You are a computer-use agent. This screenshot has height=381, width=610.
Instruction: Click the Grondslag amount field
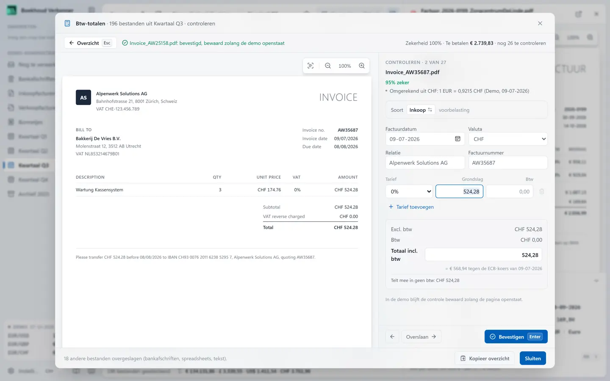point(459,191)
